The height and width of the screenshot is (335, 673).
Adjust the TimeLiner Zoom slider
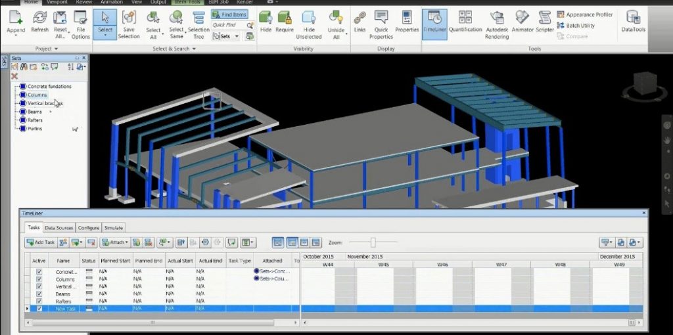[x=373, y=242]
